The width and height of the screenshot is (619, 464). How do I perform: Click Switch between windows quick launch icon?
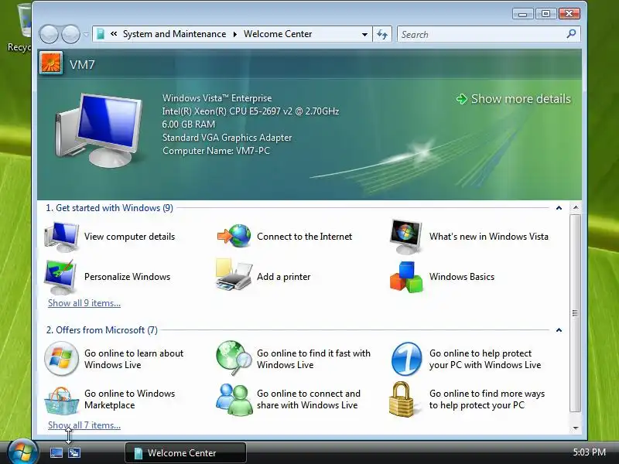tap(74, 452)
